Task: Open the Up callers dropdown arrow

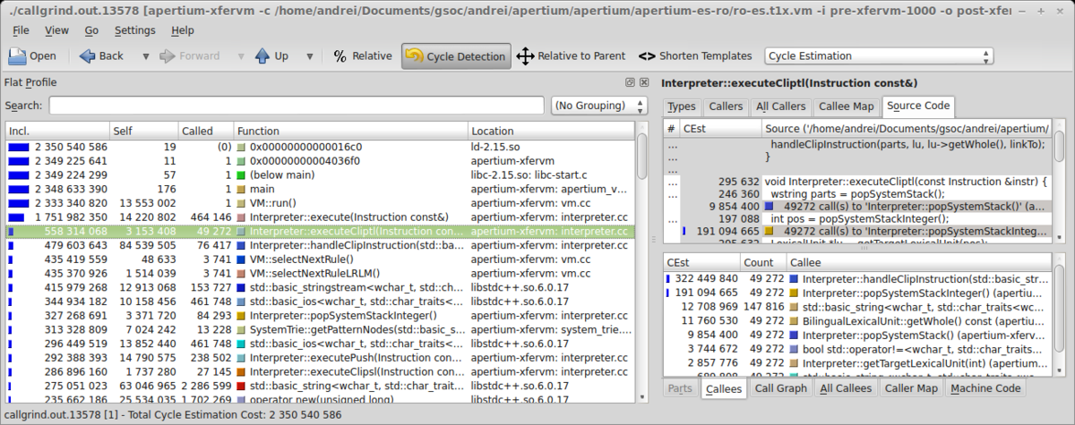Action: (310, 56)
